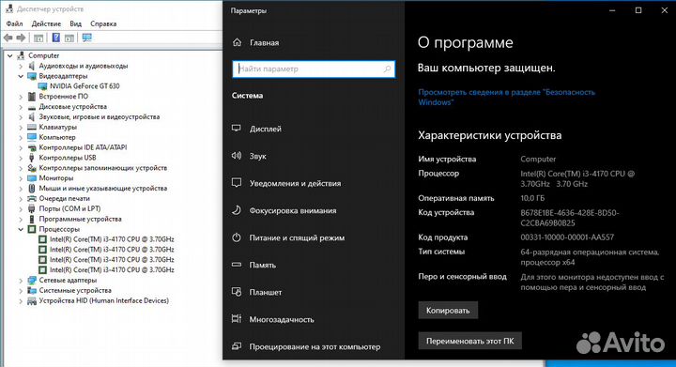Screen dimensions: 676x367
Task: Open the Звук settings page
Action: pyautogui.click(x=257, y=156)
